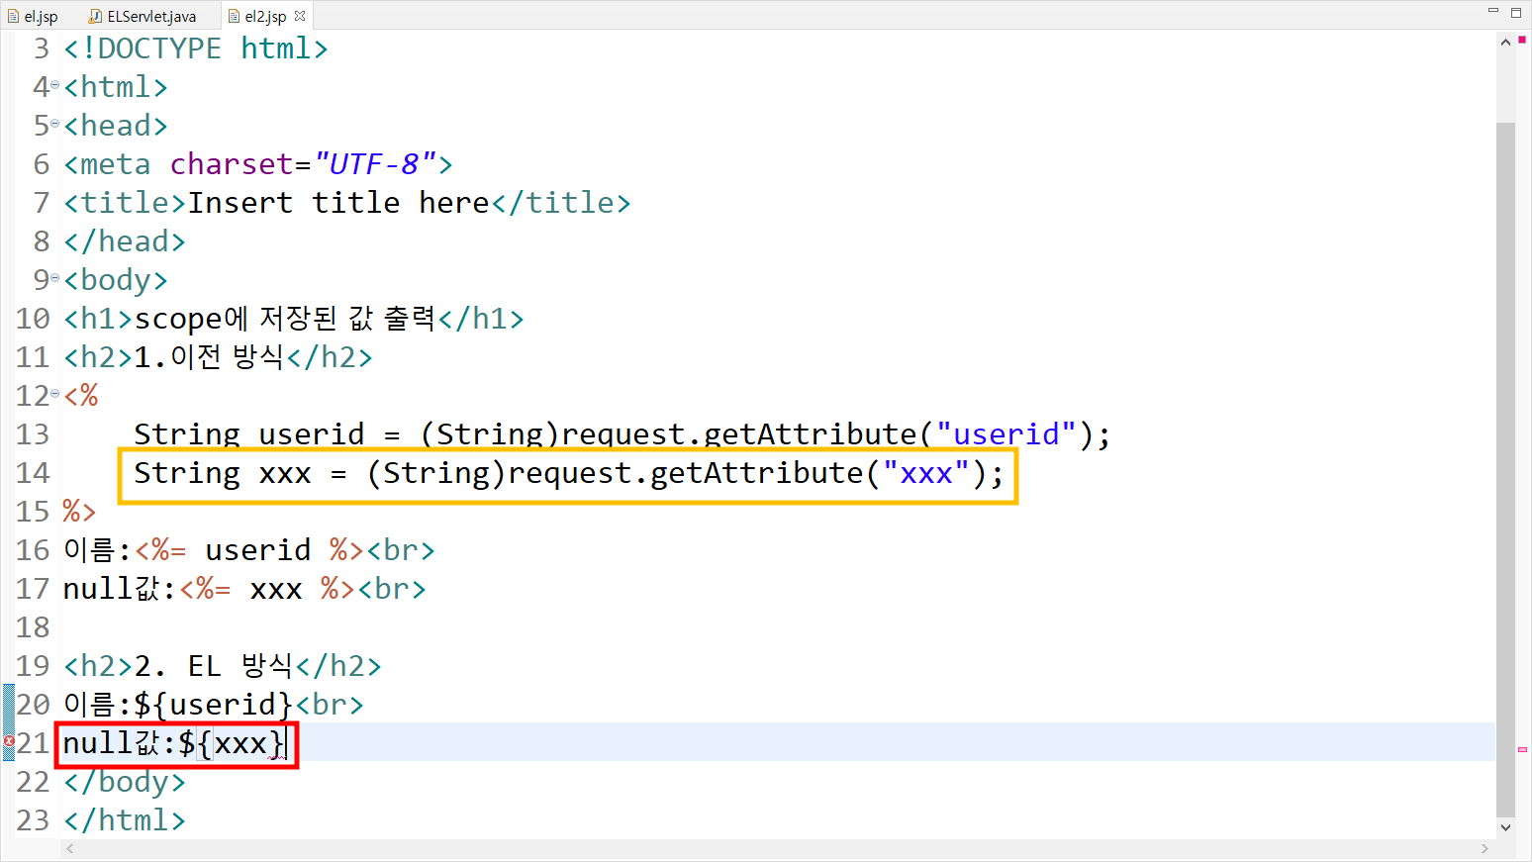Click the '%>' scriptlet end on line 15
Image resolution: width=1532 pixels, height=862 pixels.
click(79, 512)
